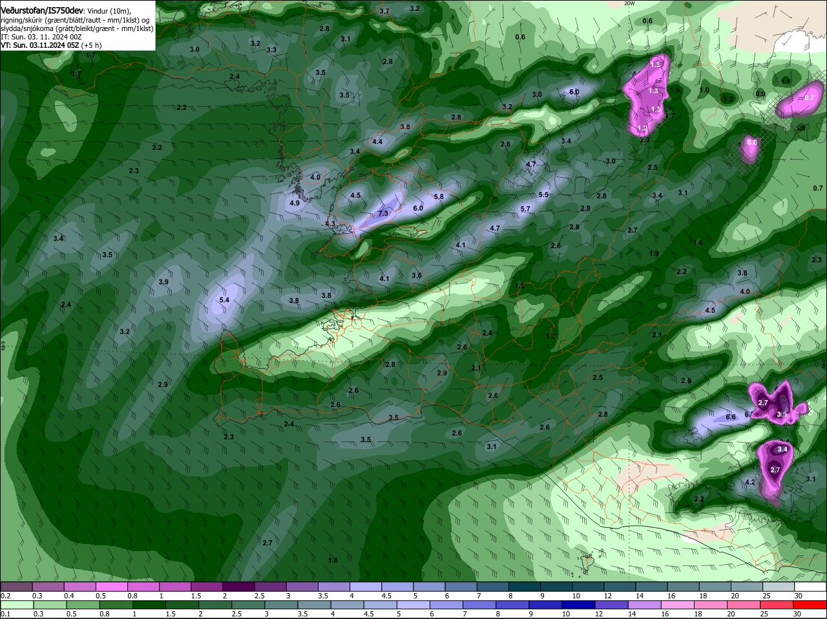827x619 pixels.
Task: Click the bright red swatch labelled 30
Action: 810,605
